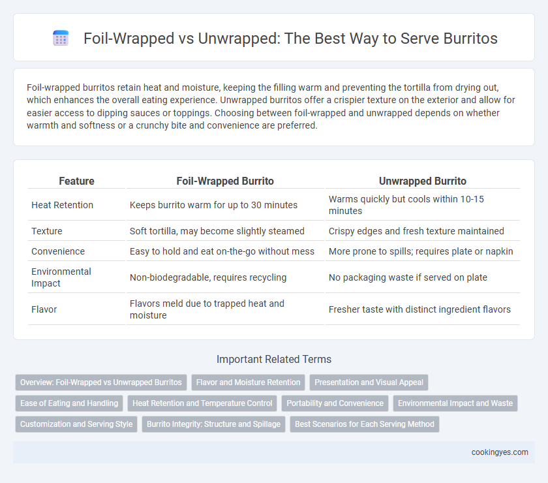Click 'Non-biodegradable, requires recycling' cell

click(208, 277)
